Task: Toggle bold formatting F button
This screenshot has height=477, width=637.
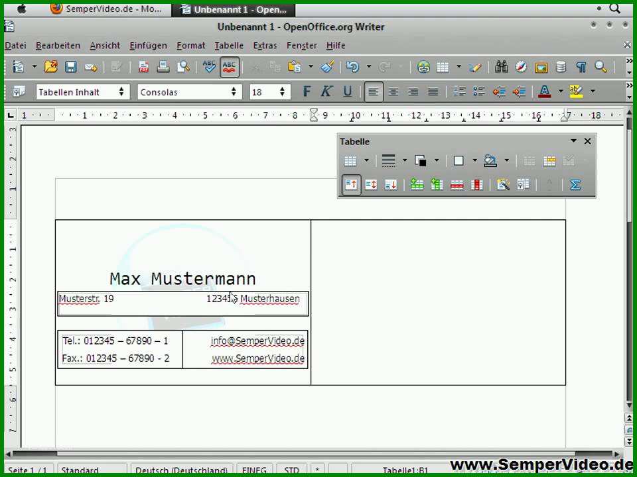Action: pos(307,91)
